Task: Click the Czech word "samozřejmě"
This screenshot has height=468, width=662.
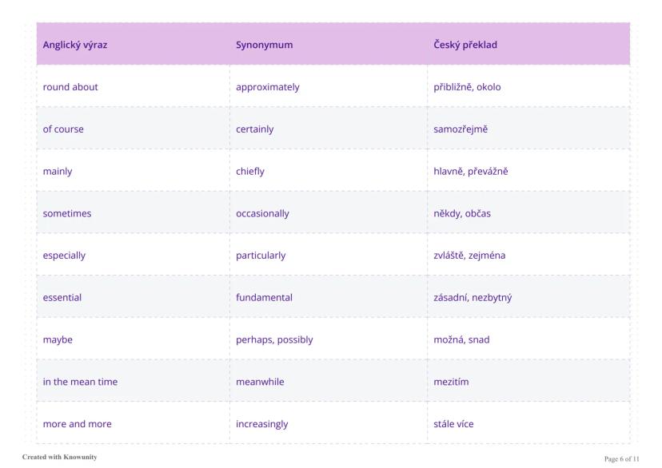Action: [461, 129]
